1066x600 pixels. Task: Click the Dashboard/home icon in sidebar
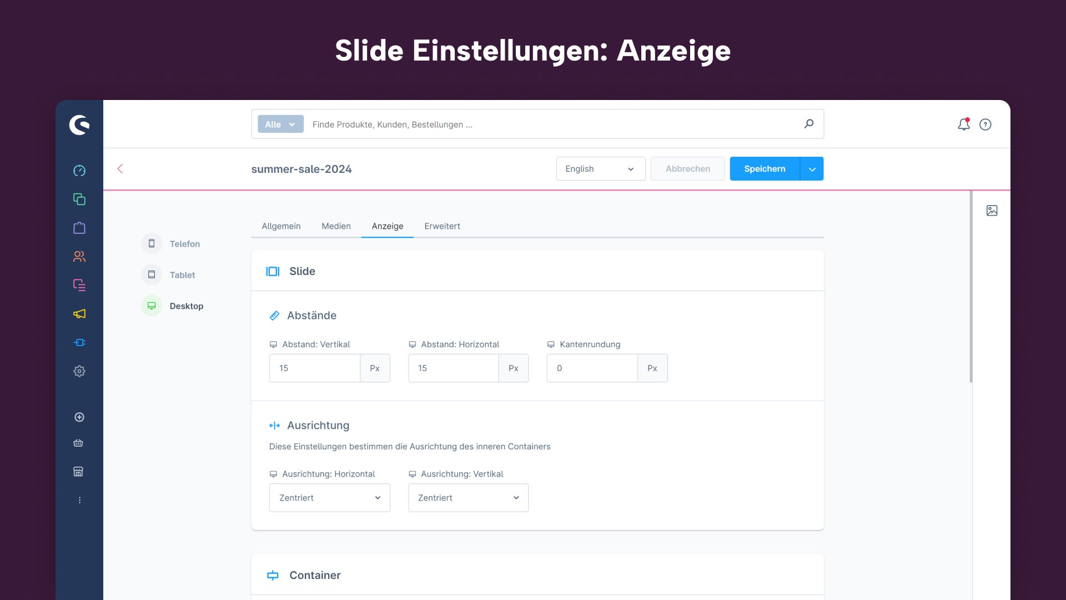(x=80, y=171)
